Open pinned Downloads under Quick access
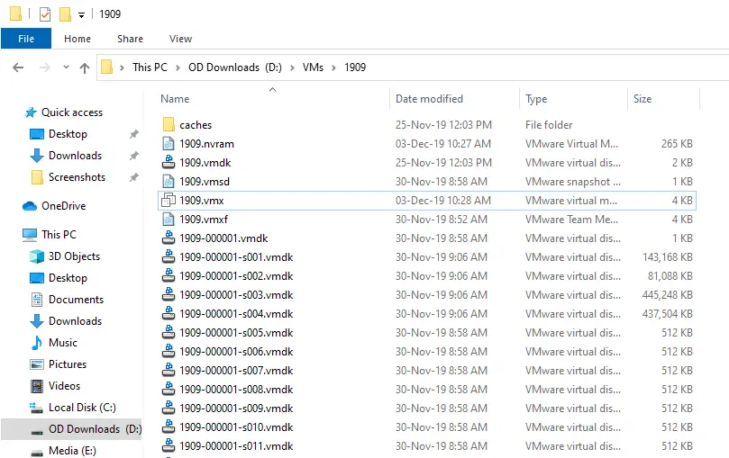Screen dimensions: 729x458 tap(75, 156)
